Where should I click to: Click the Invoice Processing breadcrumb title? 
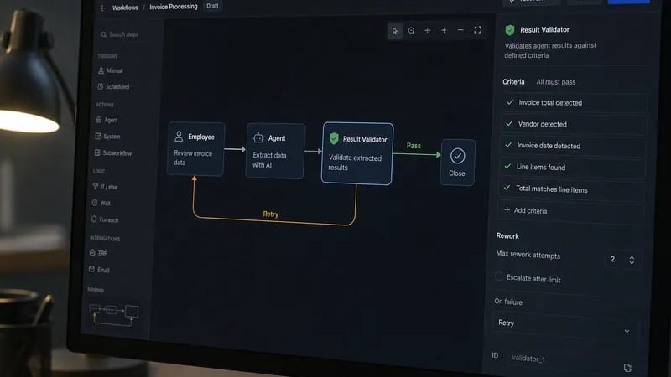point(174,7)
